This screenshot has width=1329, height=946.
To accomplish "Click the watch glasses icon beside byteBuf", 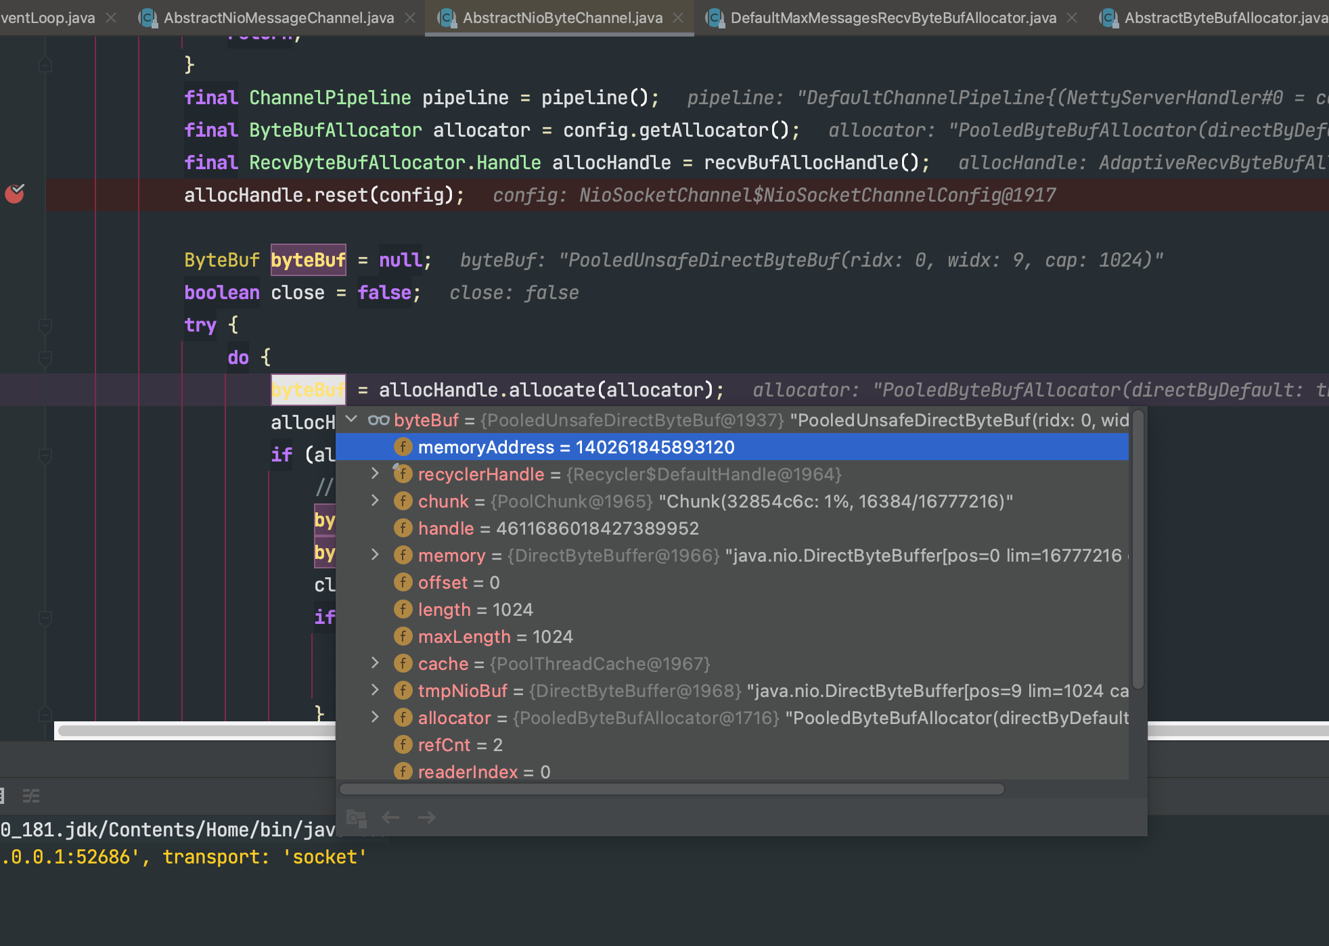I will 378,420.
